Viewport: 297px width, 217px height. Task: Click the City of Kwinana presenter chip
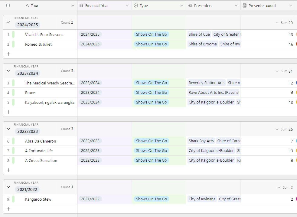(x=202, y=199)
